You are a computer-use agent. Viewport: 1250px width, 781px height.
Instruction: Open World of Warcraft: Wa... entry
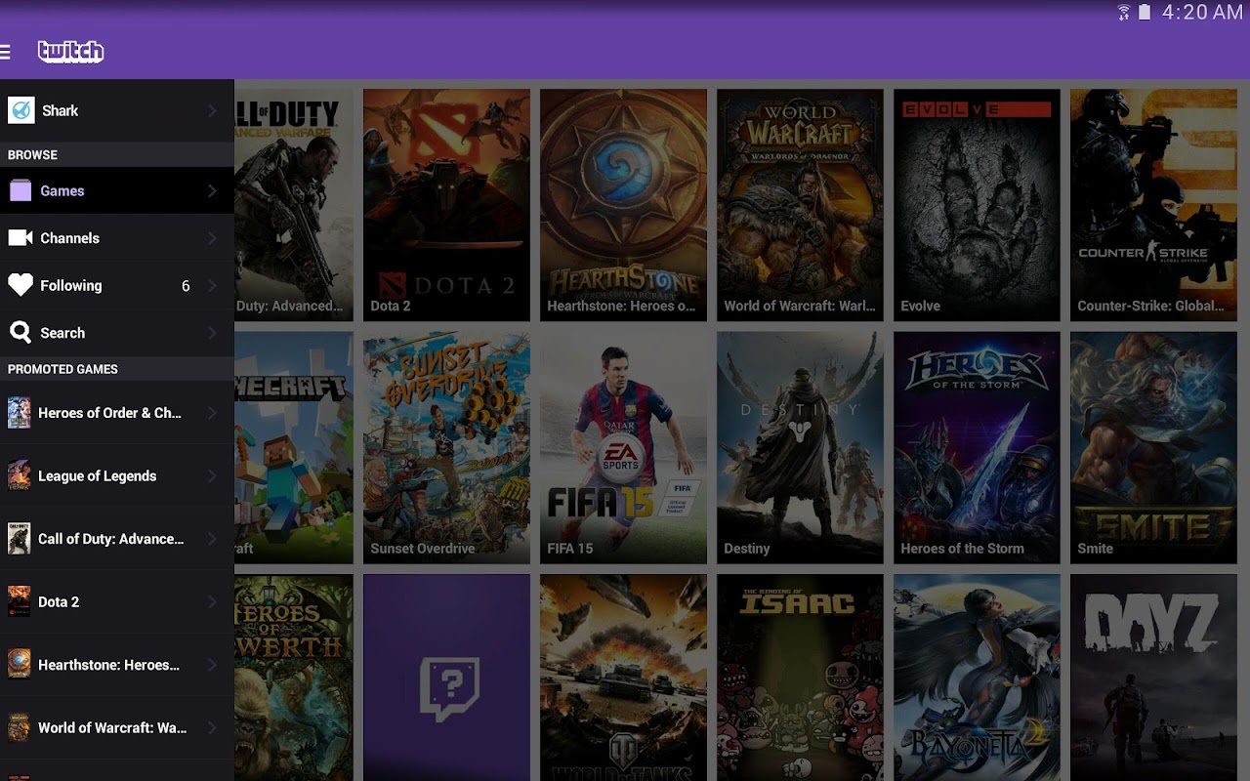coord(117,727)
